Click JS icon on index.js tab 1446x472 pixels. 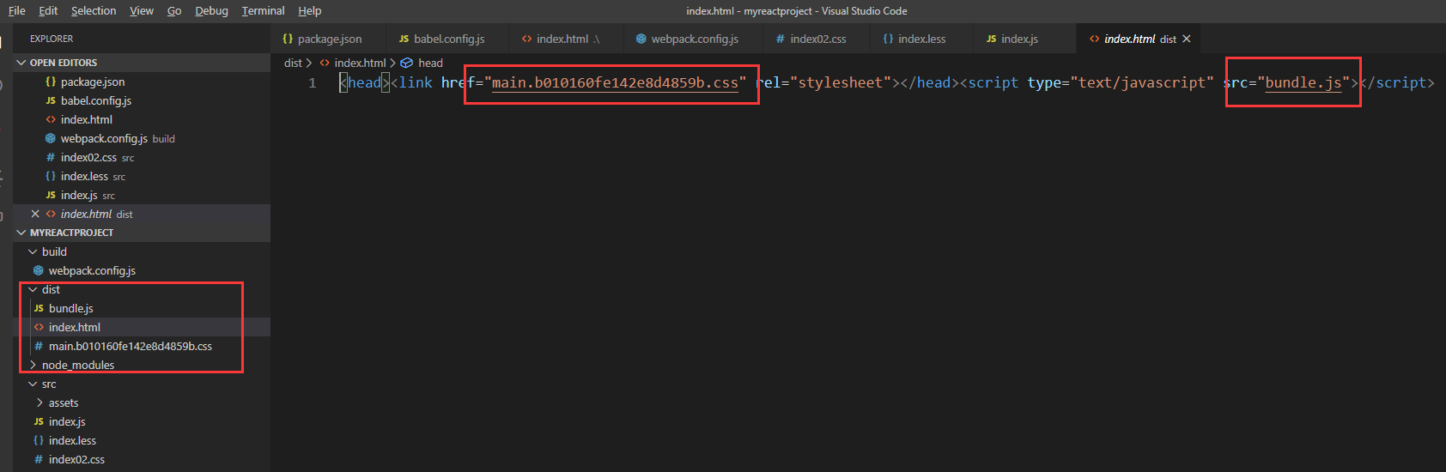(991, 39)
